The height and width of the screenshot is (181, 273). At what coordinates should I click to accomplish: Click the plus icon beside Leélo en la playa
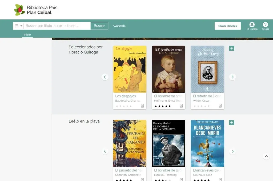pyautogui.click(x=232, y=123)
